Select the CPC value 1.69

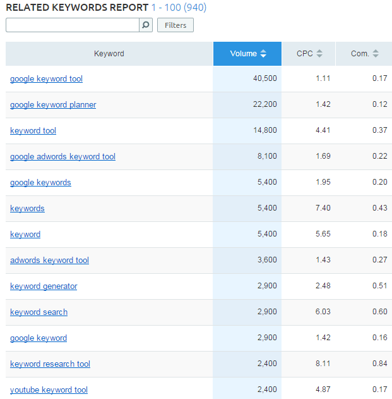pyautogui.click(x=323, y=156)
